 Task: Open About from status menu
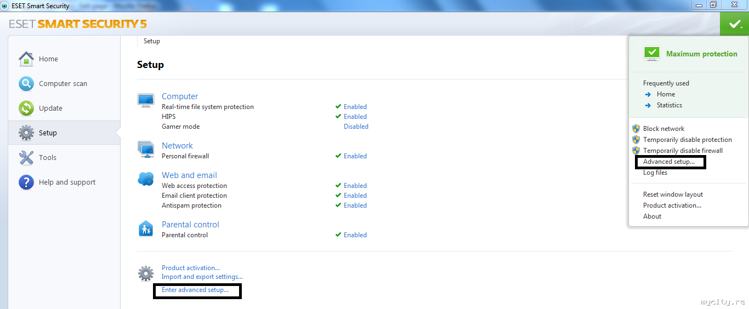(652, 216)
